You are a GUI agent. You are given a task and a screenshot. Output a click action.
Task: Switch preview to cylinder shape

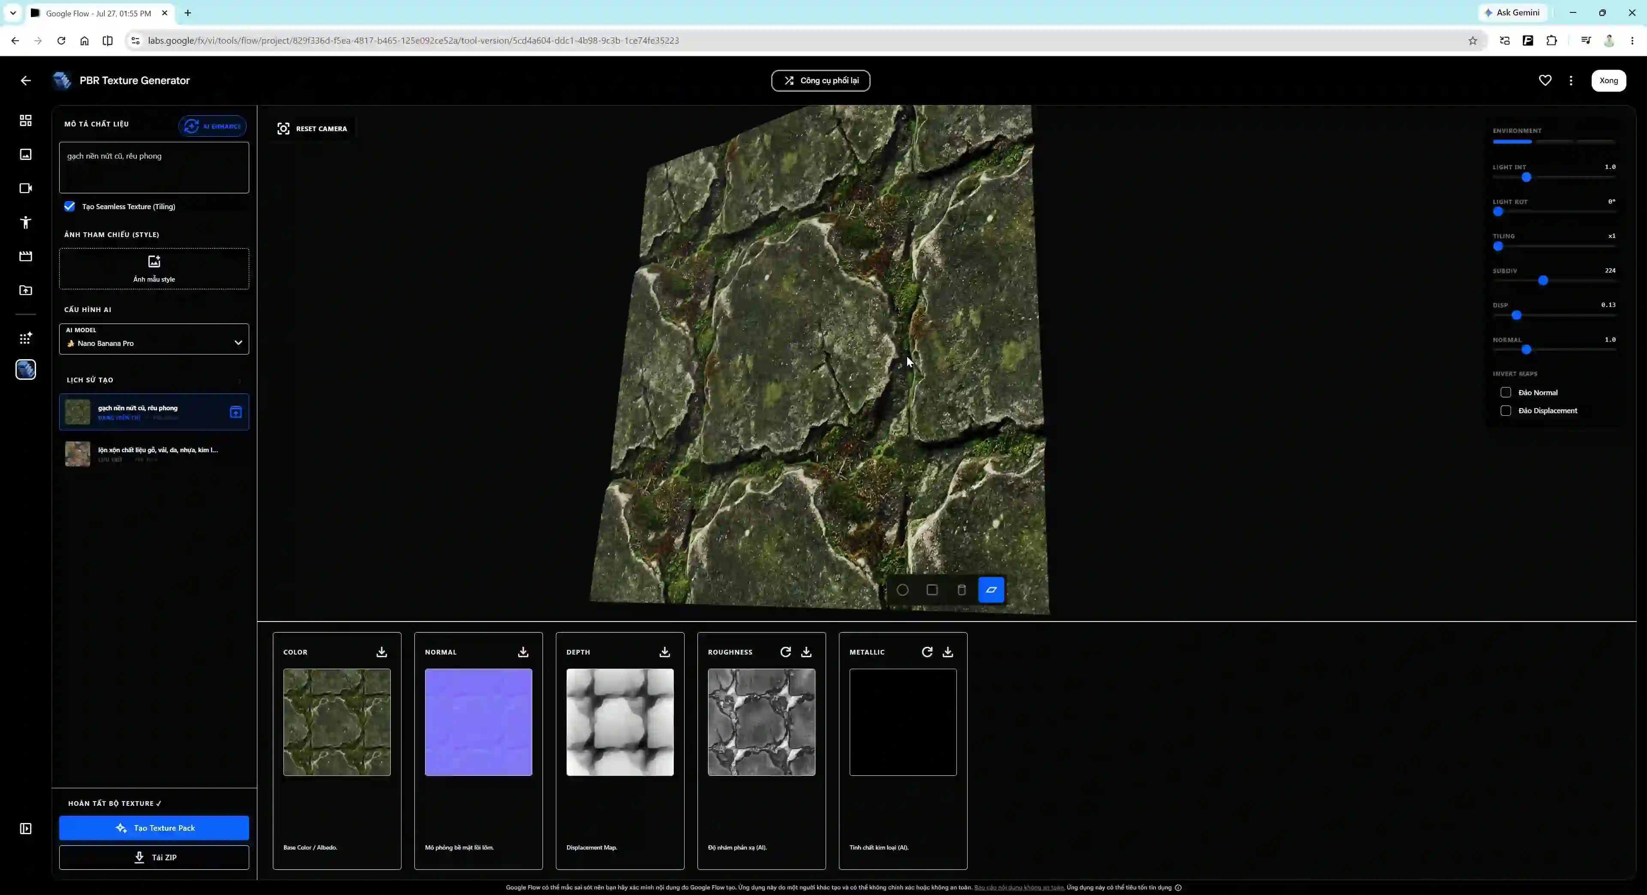(962, 590)
